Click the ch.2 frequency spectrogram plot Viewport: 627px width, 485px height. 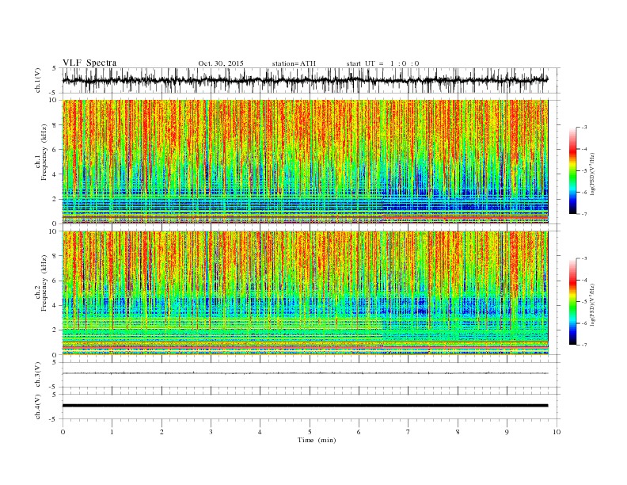(305, 293)
